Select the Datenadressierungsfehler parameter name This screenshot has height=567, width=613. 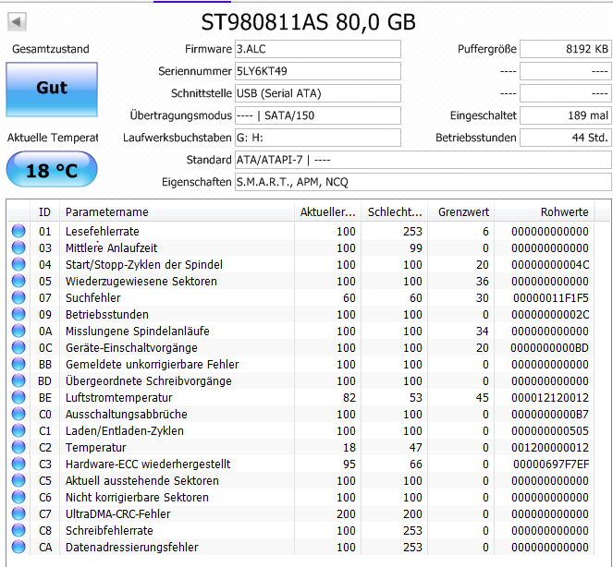(131, 547)
